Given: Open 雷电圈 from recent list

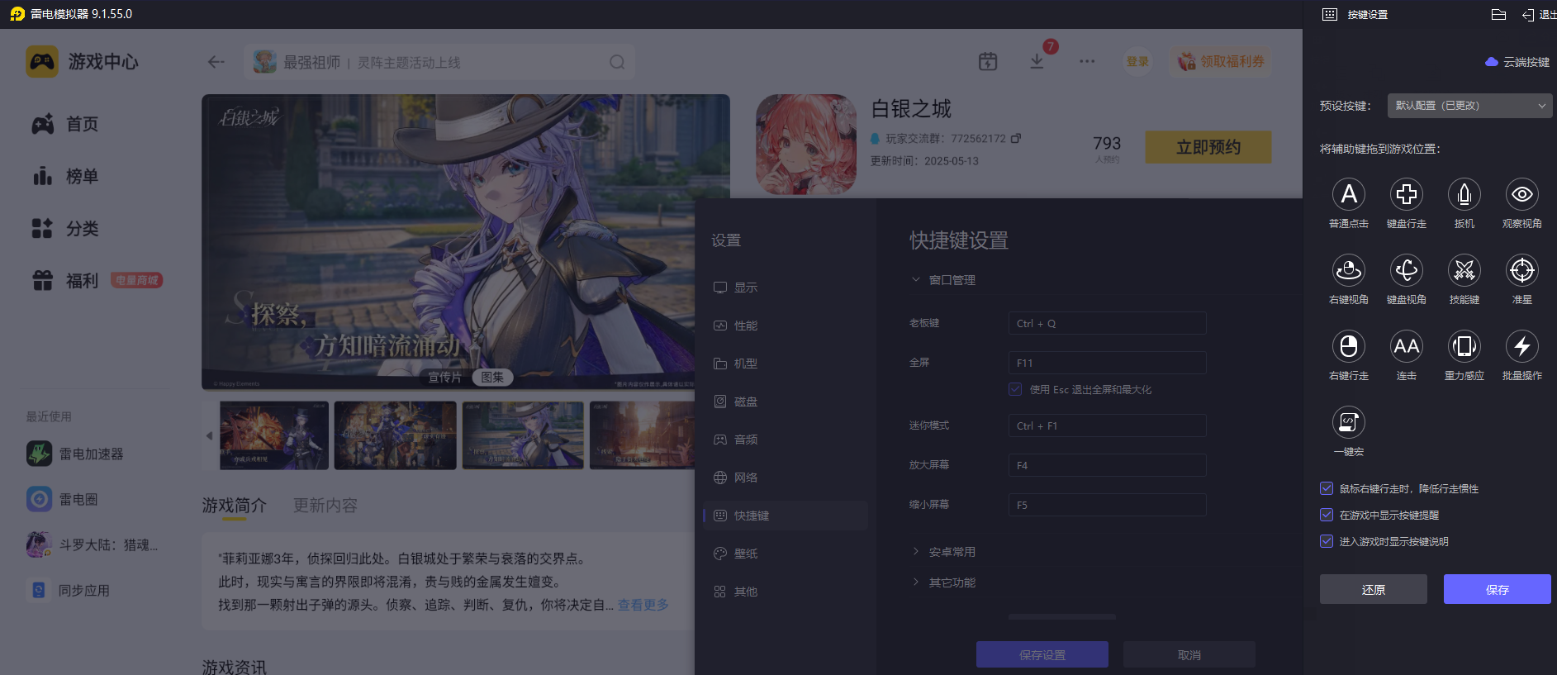Looking at the screenshot, I should (x=62, y=499).
